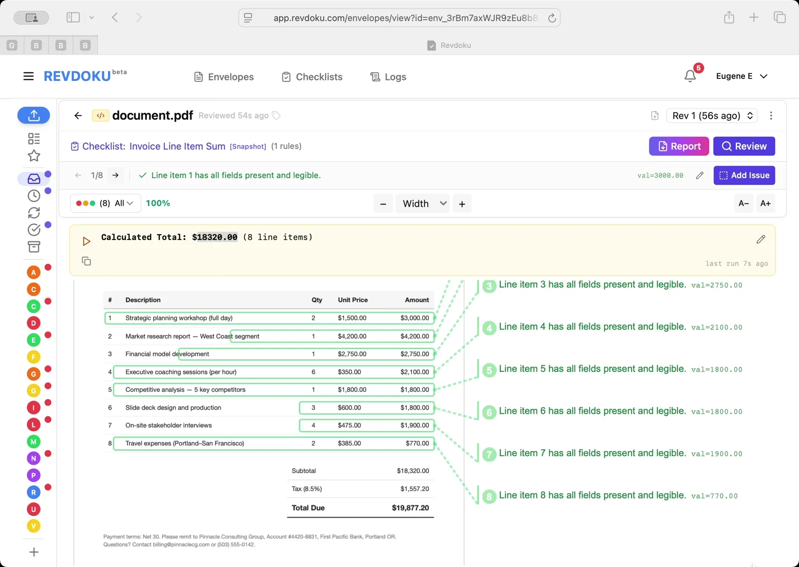Copy the calculated total
The height and width of the screenshot is (567, 799).
coord(86,261)
